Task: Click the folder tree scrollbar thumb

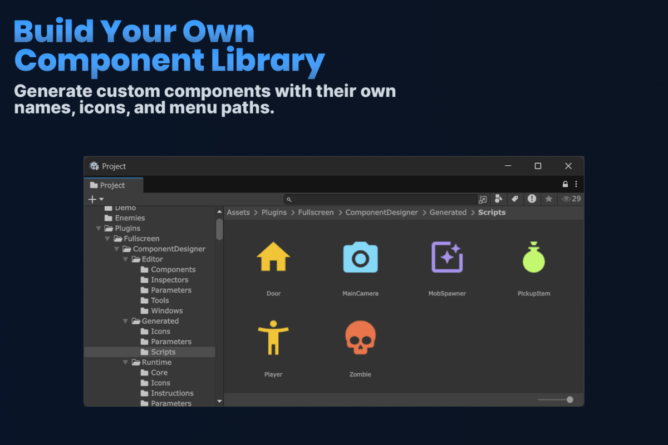Action: pyautogui.click(x=219, y=229)
